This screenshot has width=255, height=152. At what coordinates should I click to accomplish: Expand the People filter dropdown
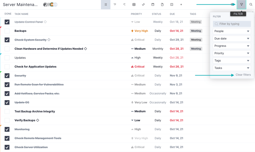(x=232, y=31)
